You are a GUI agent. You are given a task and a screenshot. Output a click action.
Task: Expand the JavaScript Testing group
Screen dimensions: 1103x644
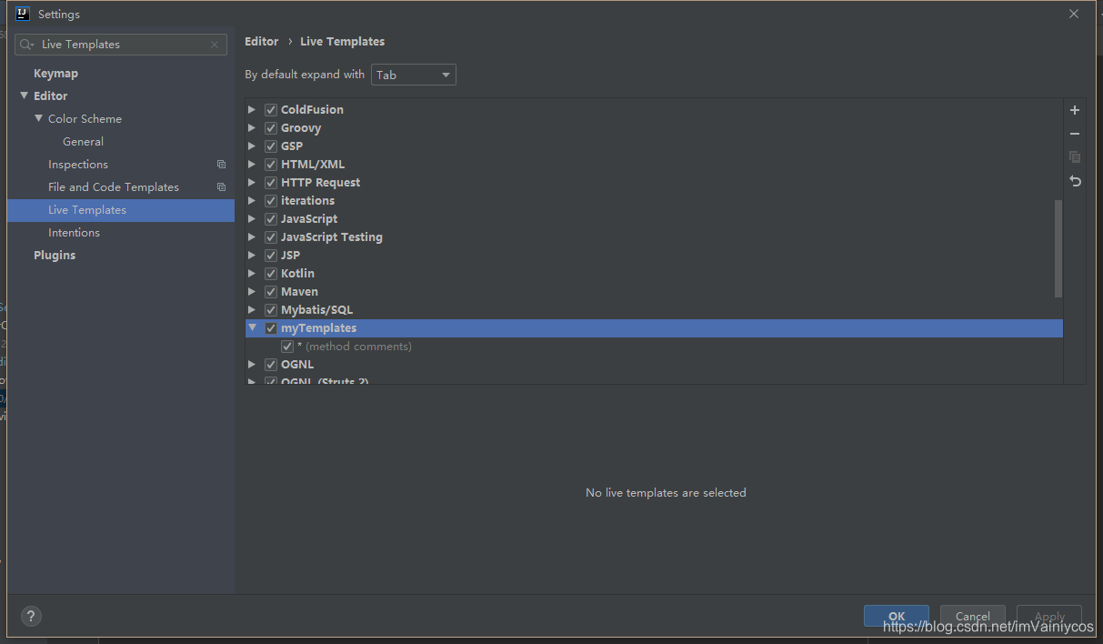252,237
